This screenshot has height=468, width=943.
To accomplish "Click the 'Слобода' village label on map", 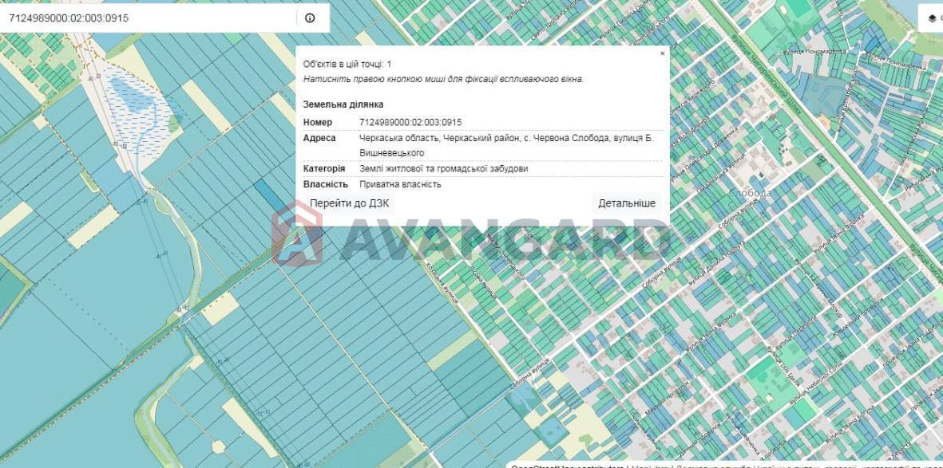I will tap(750, 193).
